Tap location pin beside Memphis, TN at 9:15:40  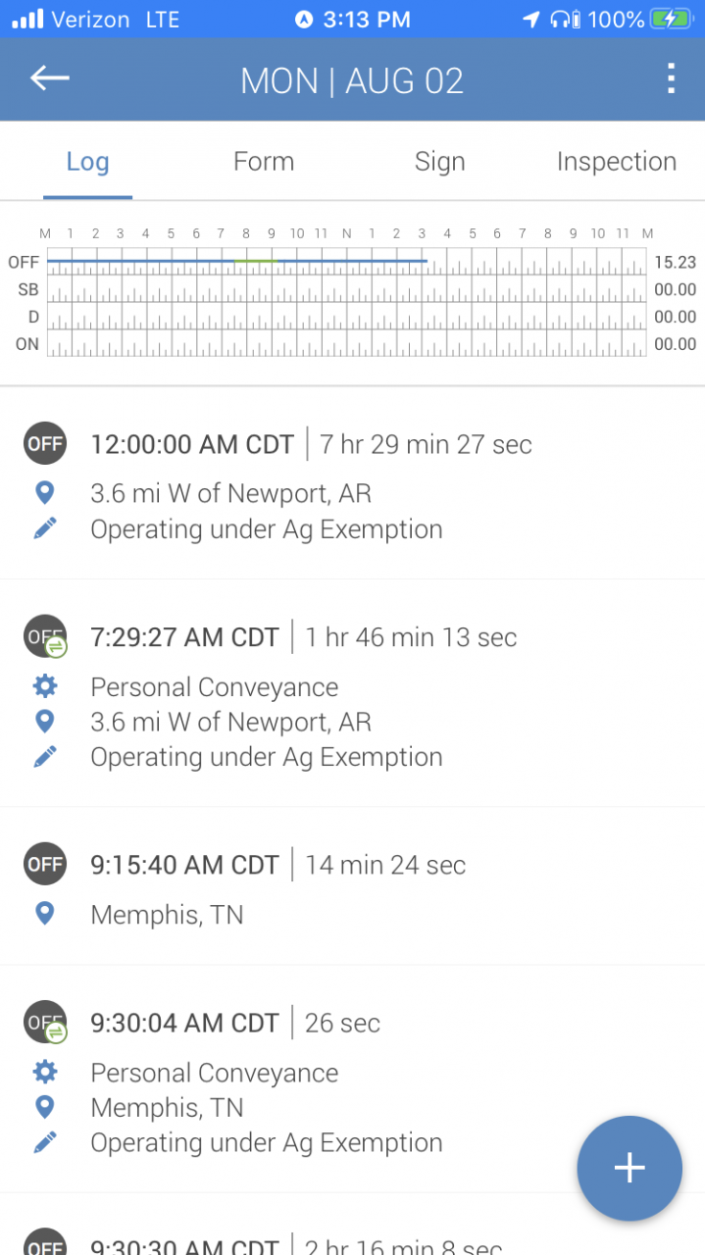pos(44,914)
